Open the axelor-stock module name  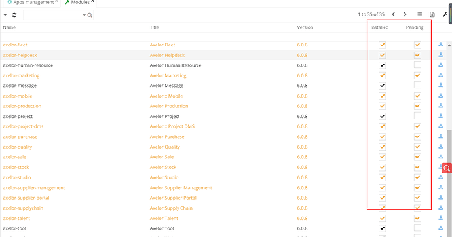(x=16, y=167)
